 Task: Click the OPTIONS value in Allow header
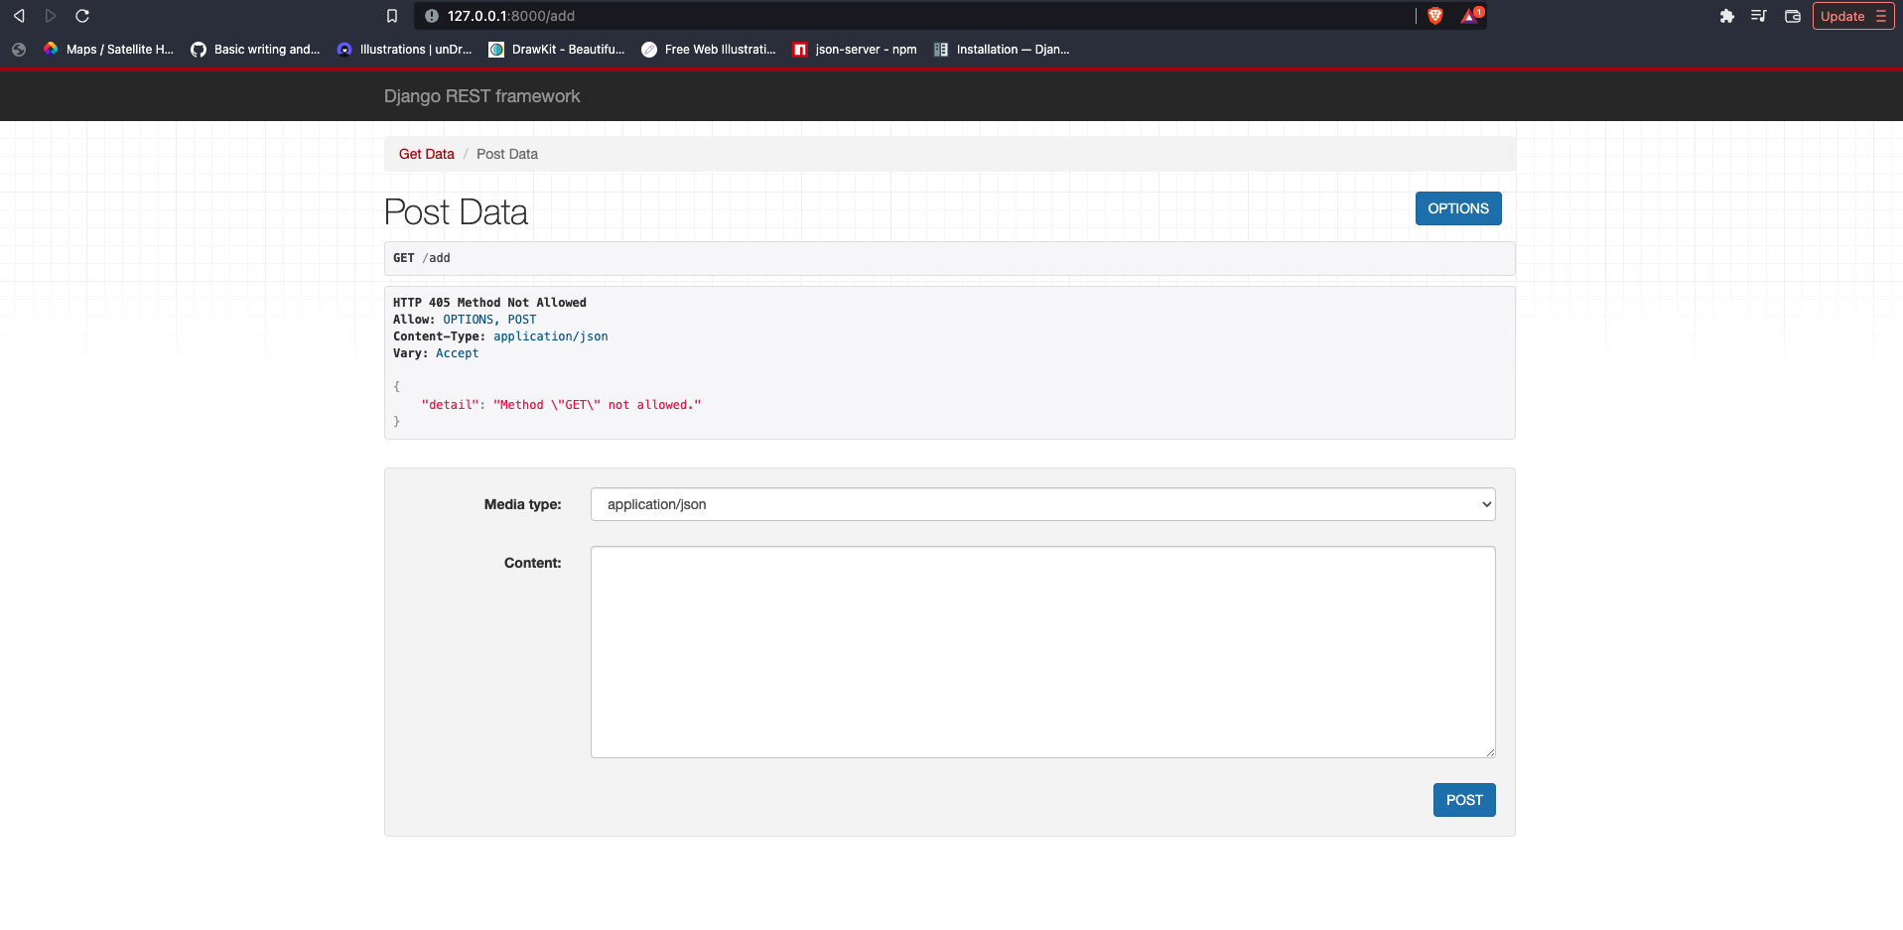point(469,320)
